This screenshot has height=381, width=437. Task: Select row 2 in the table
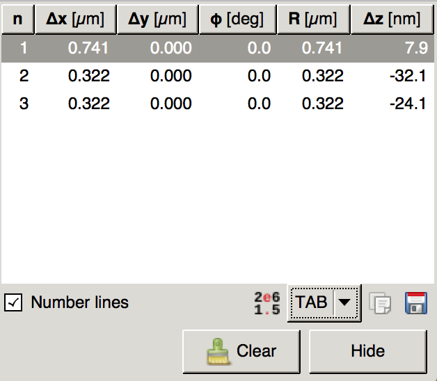pyautogui.click(x=24, y=76)
